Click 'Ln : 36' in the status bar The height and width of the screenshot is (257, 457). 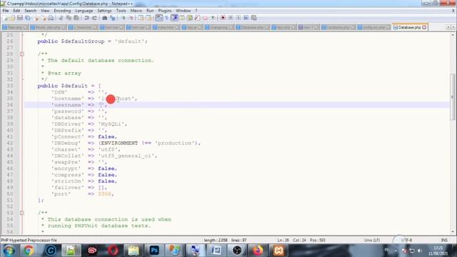(x=283, y=241)
